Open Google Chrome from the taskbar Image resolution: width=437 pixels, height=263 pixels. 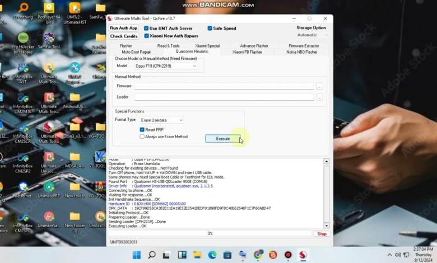click(x=258, y=255)
